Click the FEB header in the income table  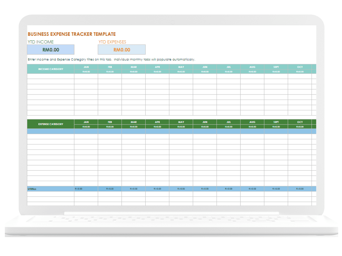pos(110,67)
